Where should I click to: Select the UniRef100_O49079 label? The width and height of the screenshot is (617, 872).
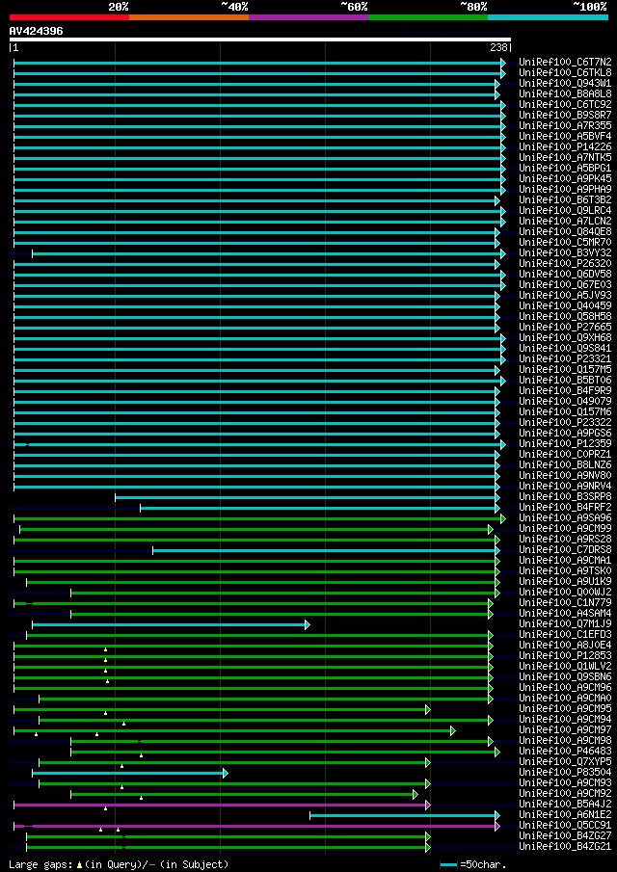click(x=565, y=401)
